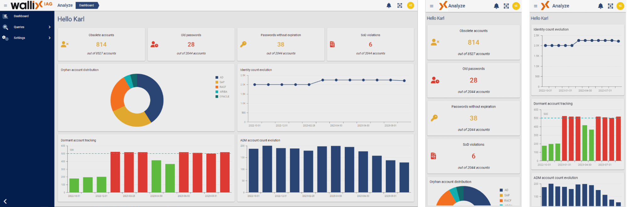Select Settings in the sidebar menu

point(19,38)
